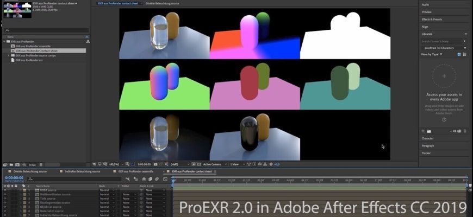
Task: Click the Project panel search field
Action: pyautogui.click(x=46, y=30)
